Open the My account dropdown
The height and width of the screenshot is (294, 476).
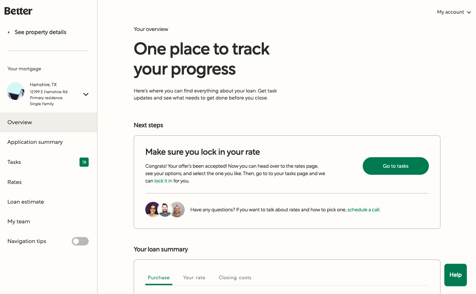[x=454, y=12]
